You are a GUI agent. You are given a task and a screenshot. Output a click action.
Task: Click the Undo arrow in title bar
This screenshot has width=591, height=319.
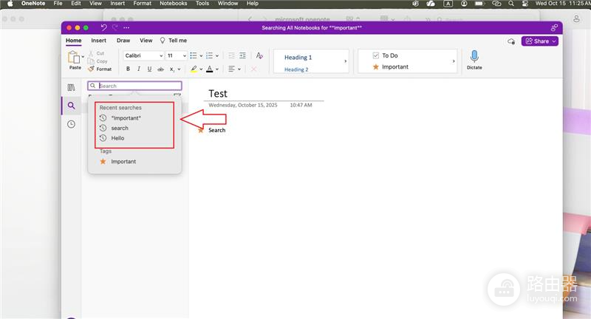click(x=103, y=27)
